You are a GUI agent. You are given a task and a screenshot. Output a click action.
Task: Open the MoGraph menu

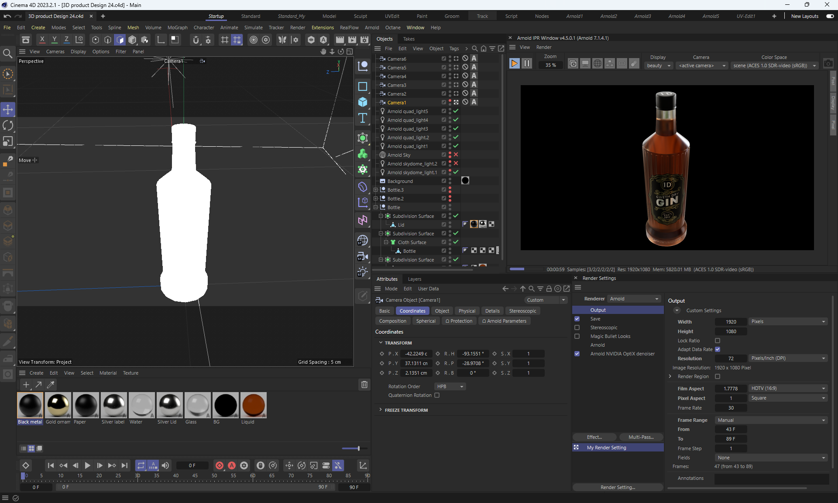tap(177, 28)
